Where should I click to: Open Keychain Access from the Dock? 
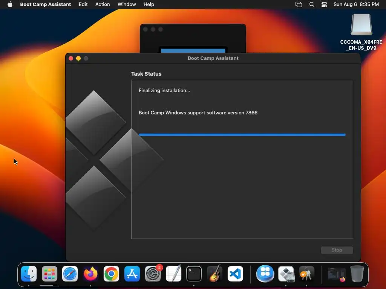pyautogui.click(x=306, y=274)
